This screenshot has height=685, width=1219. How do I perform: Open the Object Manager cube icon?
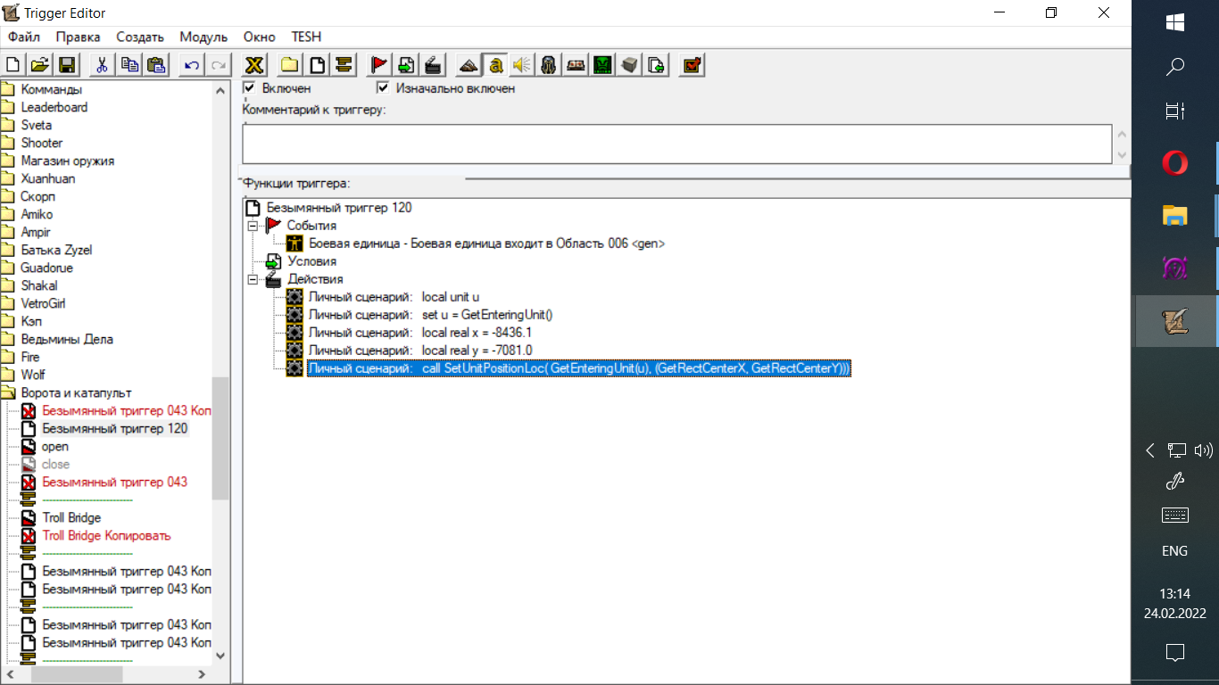point(630,65)
